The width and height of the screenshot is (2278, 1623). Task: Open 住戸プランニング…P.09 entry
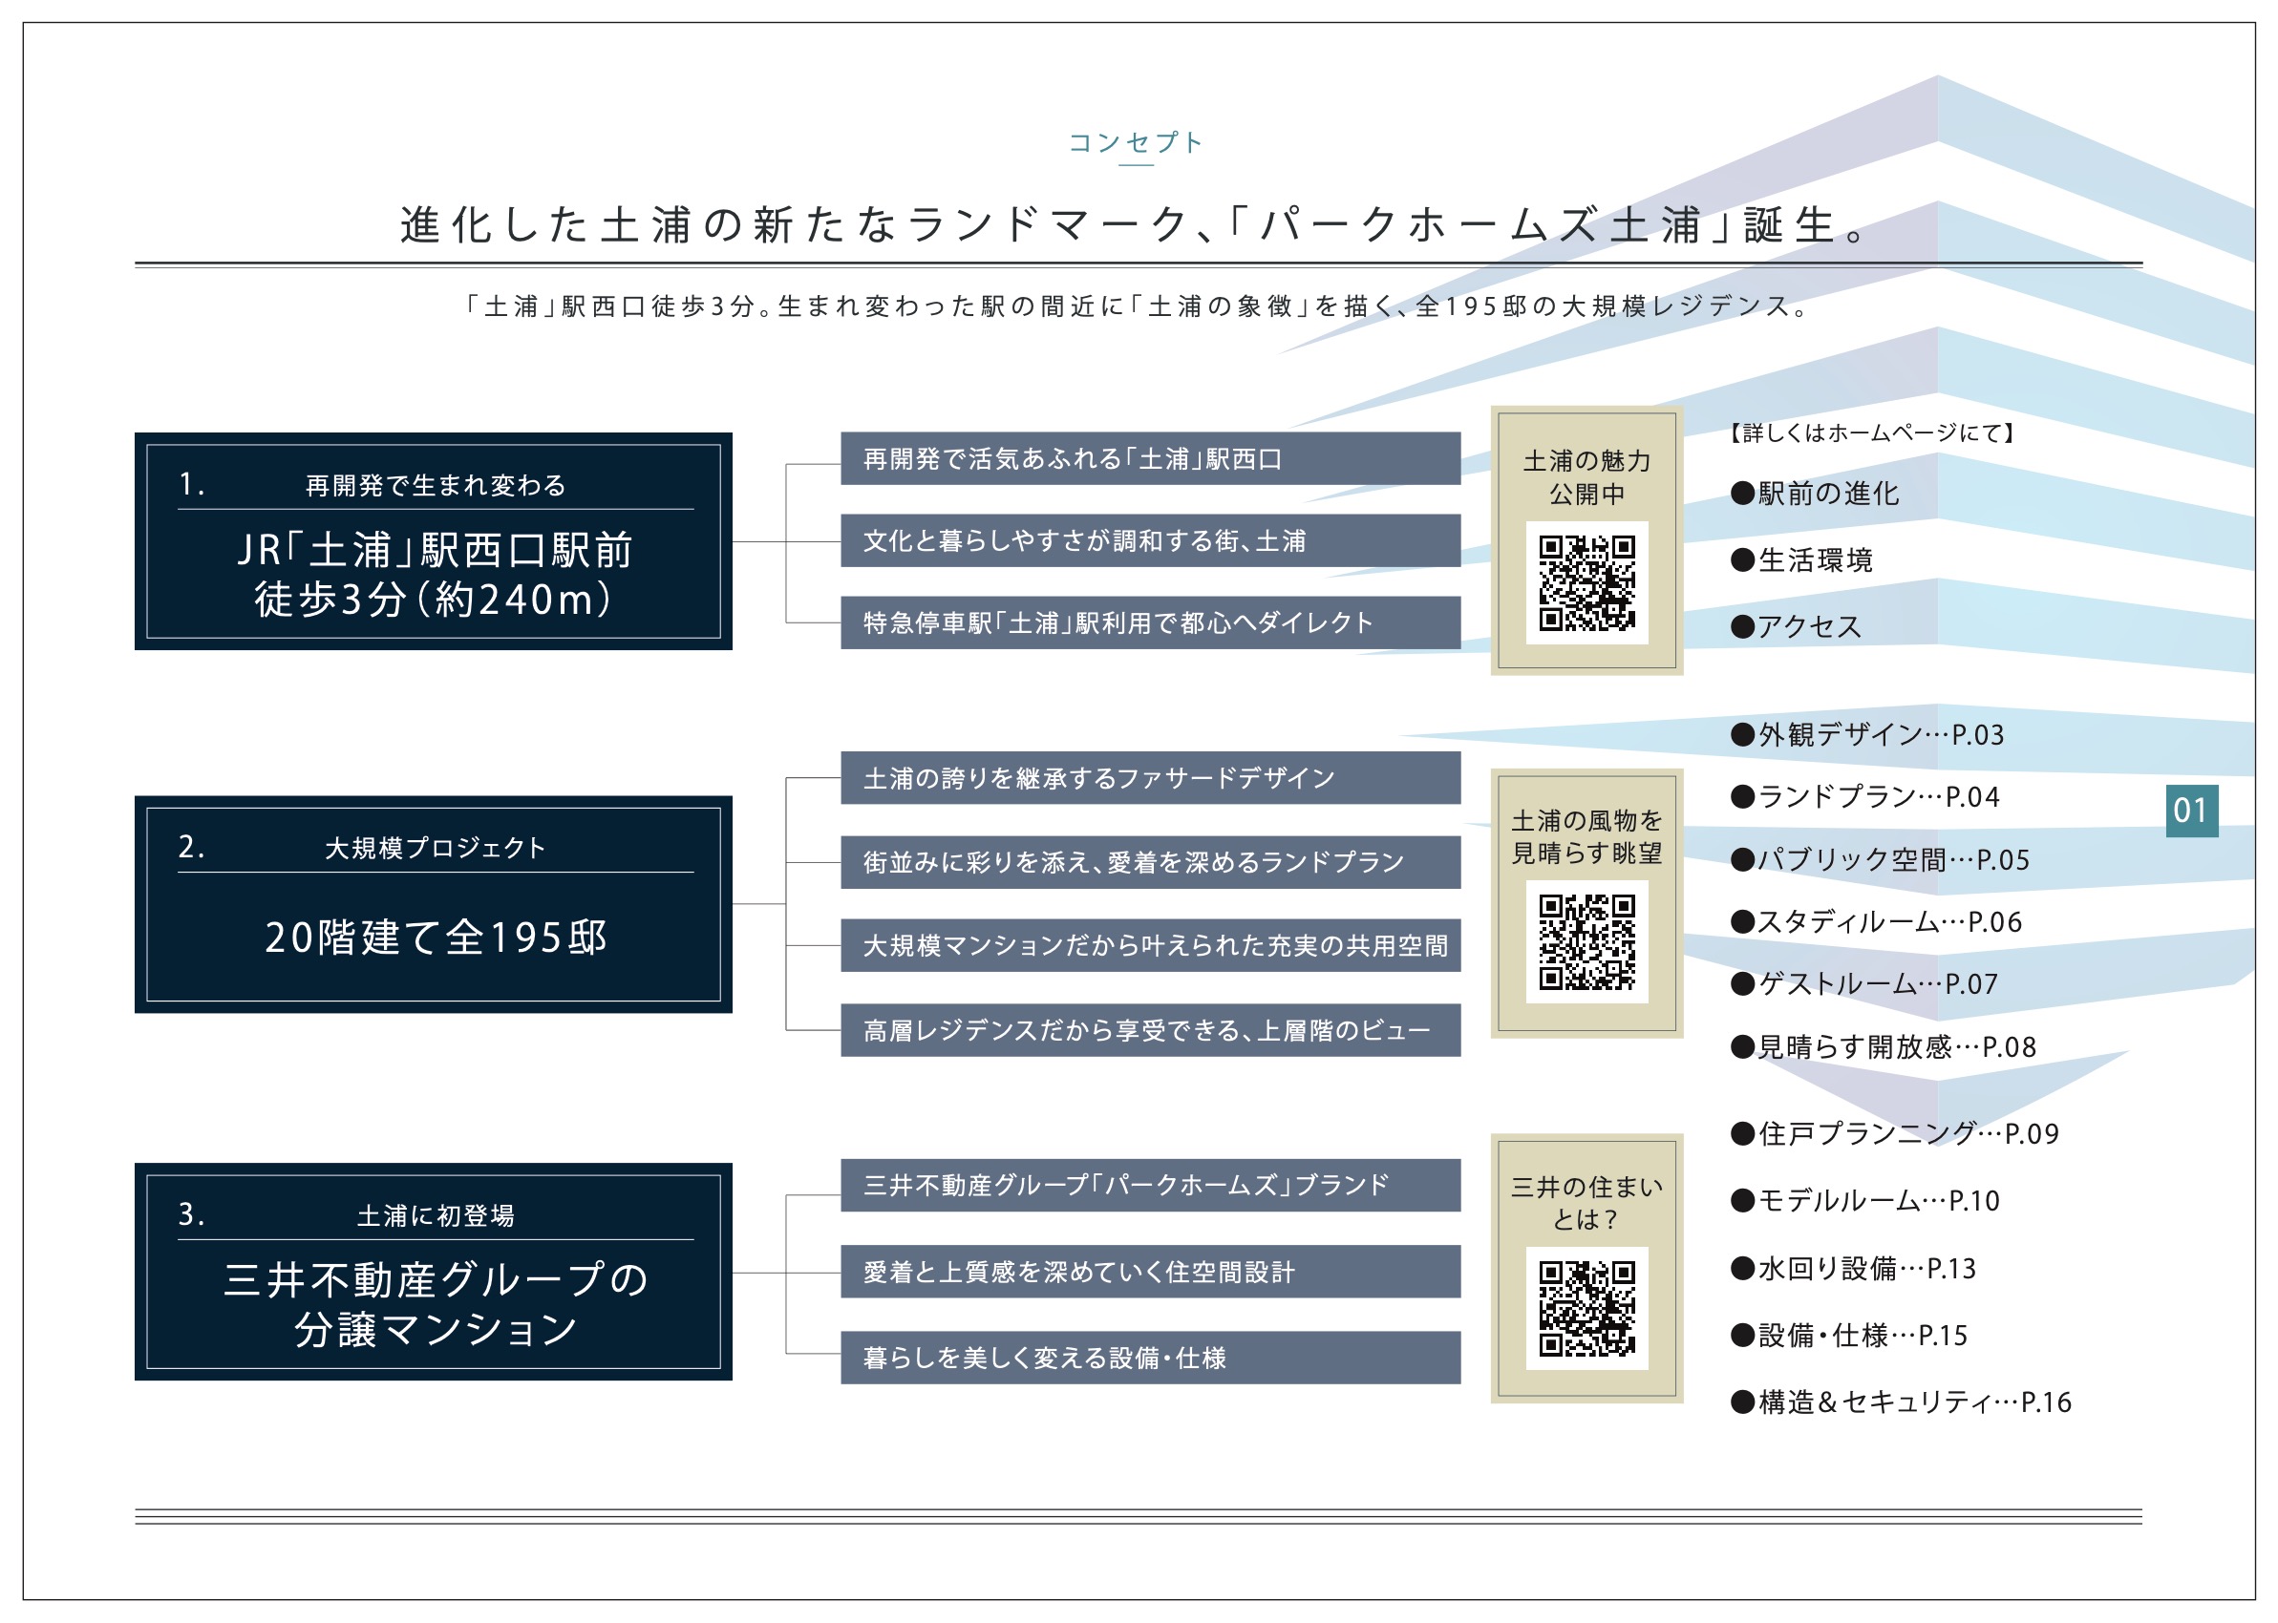[1895, 1133]
